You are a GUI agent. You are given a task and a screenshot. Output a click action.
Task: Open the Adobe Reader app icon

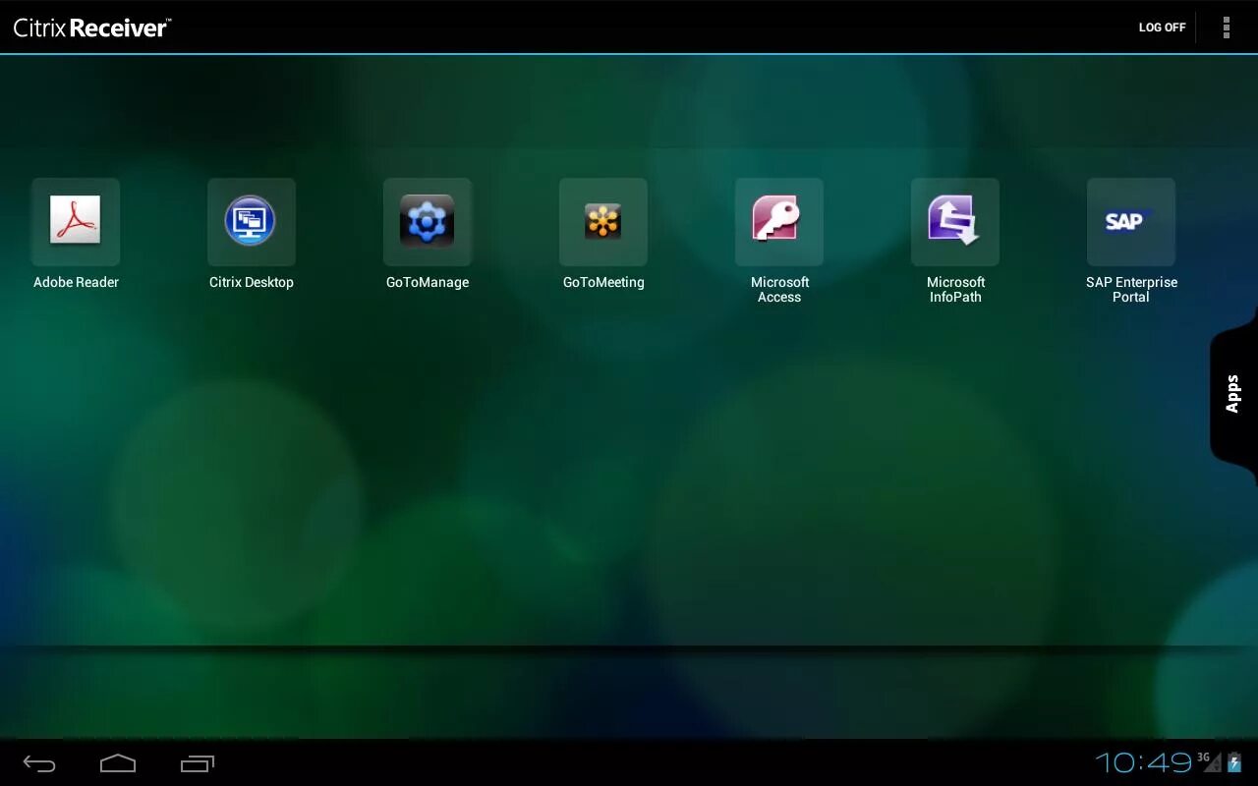coord(76,222)
